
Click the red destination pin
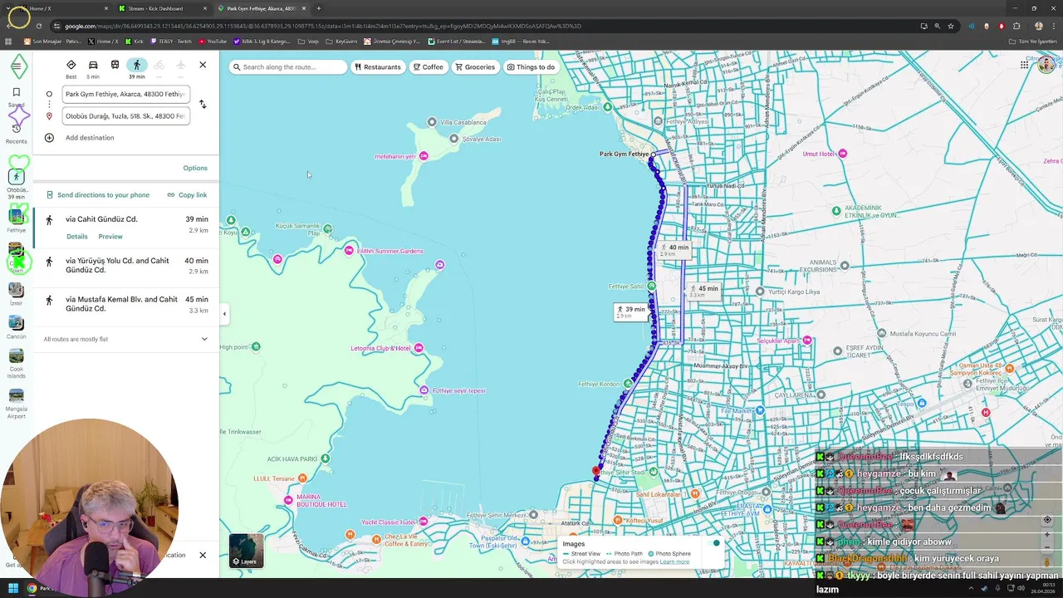(595, 471)
